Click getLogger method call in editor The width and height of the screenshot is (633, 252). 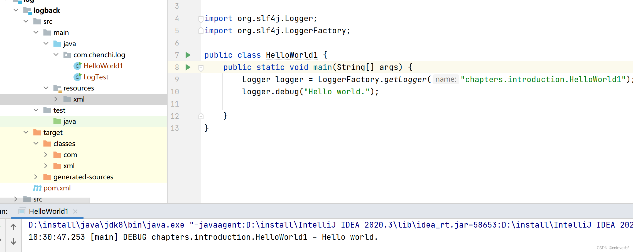405,79
